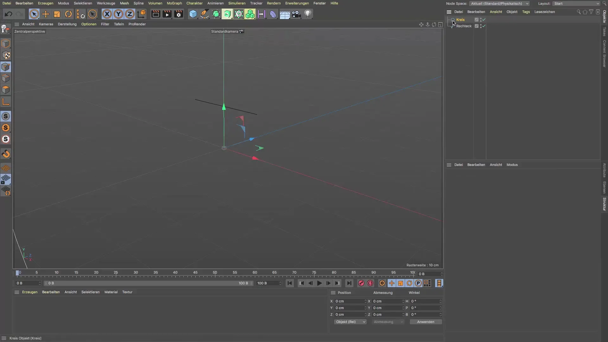Open the viewport Filter menu
This screenshot has height=342, width=608.
point(105,24)
